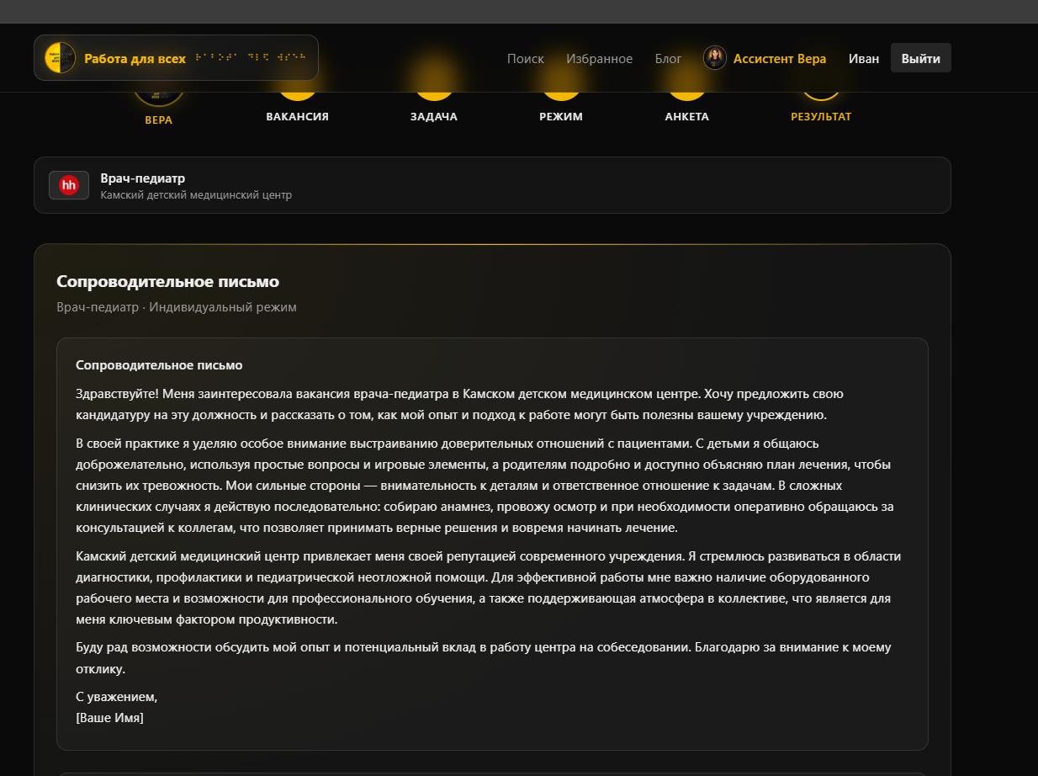Open the Ассистент Вера link

coord(780,58)
